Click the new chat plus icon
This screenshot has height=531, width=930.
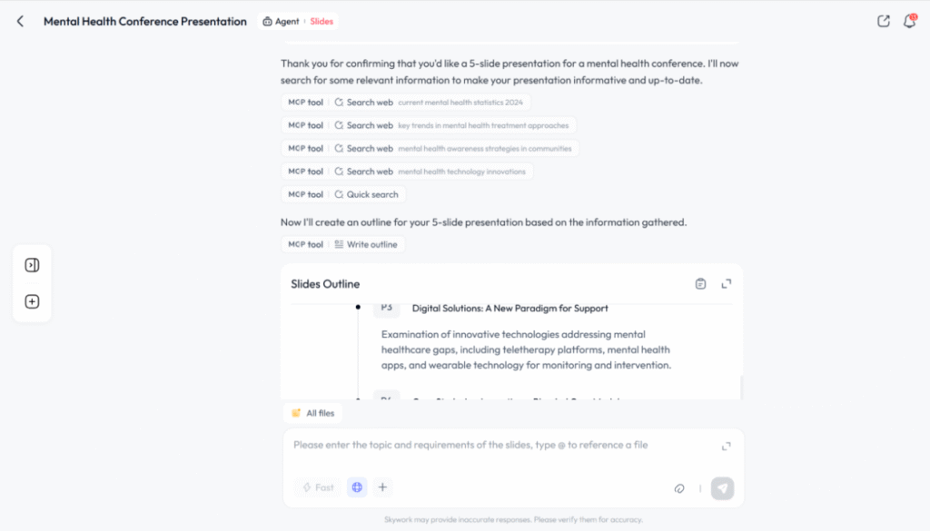[x=32, y=302]
